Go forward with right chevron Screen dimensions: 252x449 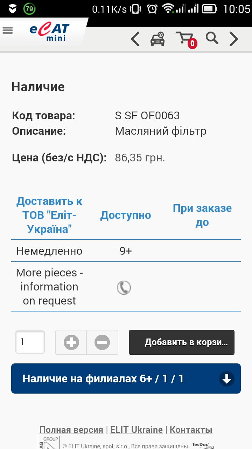click(x=233, y=39)
